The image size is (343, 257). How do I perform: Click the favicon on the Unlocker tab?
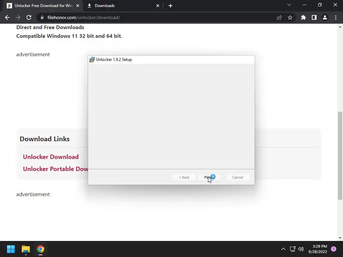click(x=9, y=6)
